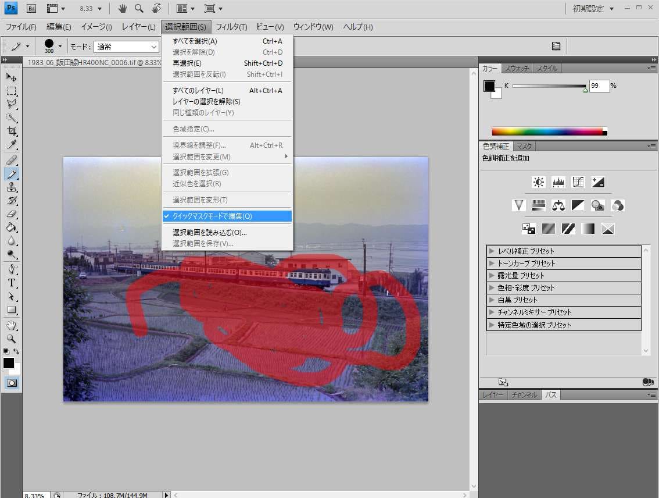The height and width of the screenshot is (498, 659).
Task: Swap foreground and background colors
Action: [x=17, y=351]
